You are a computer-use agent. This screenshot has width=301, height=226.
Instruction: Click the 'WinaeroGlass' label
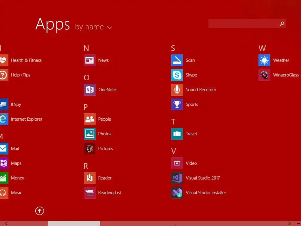286,75
